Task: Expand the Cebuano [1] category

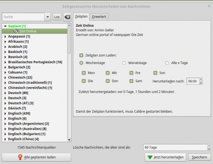Action: tap(5, 72)
